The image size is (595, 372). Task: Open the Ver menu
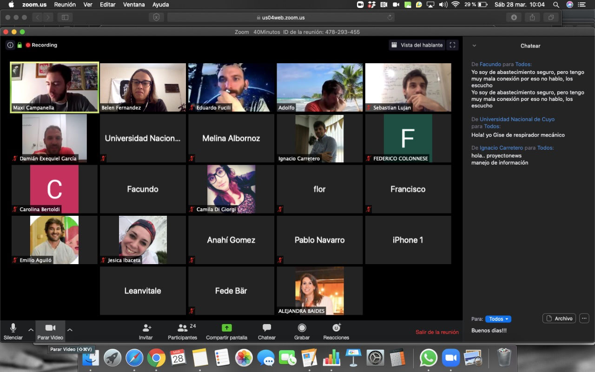(88, 5)
